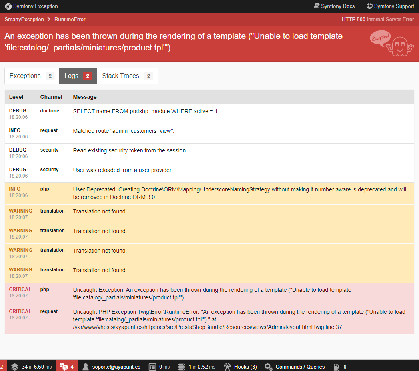This screenshot has height=371, width=419.
Task: Open the user icon in the debug toolbar
Action: pyautogui.click(x=86, y=367)
